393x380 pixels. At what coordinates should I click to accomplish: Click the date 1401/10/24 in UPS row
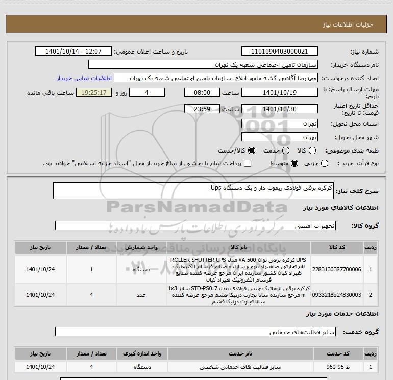click(40, 269)
